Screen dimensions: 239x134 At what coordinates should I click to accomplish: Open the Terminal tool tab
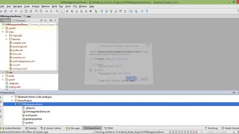click(x=31, y=128)
